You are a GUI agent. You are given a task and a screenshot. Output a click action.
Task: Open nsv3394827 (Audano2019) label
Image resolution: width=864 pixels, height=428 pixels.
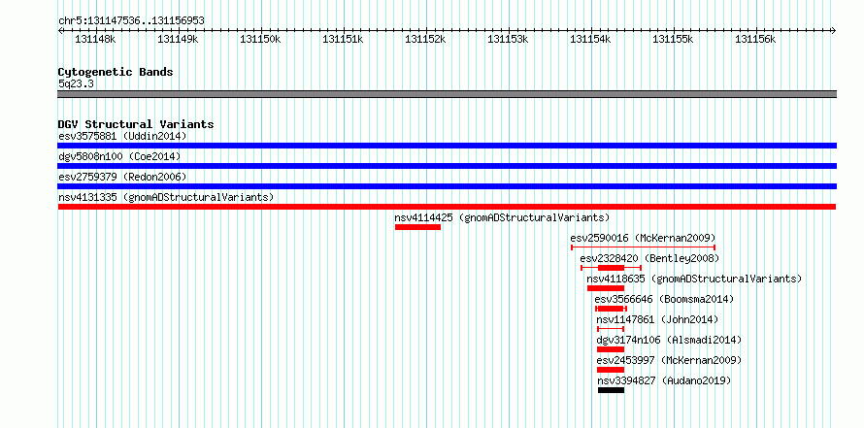point(664,380)
